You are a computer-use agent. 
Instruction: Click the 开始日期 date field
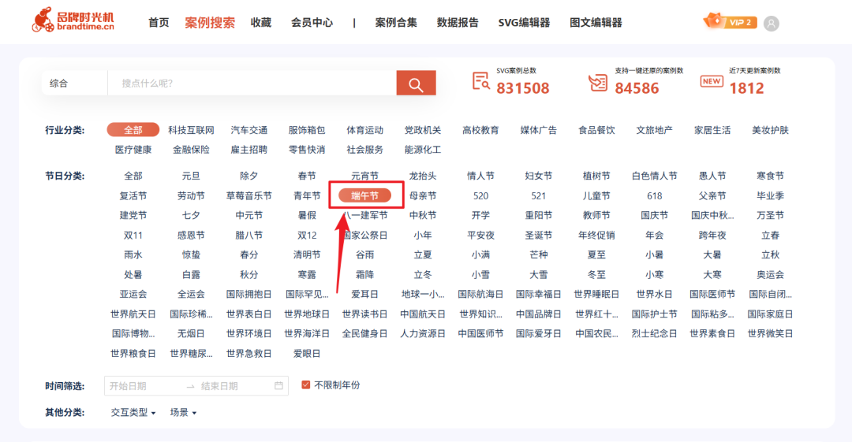pyautogui.click(x=128, y=386)
